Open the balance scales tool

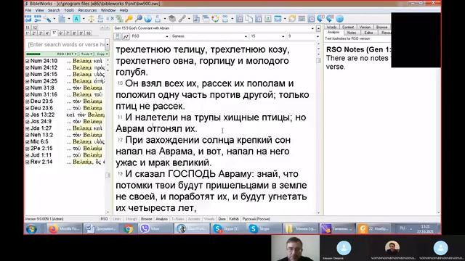click(92, 19)
